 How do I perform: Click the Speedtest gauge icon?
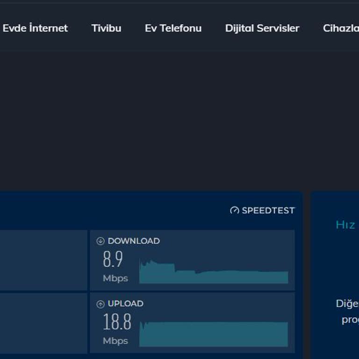235,210
